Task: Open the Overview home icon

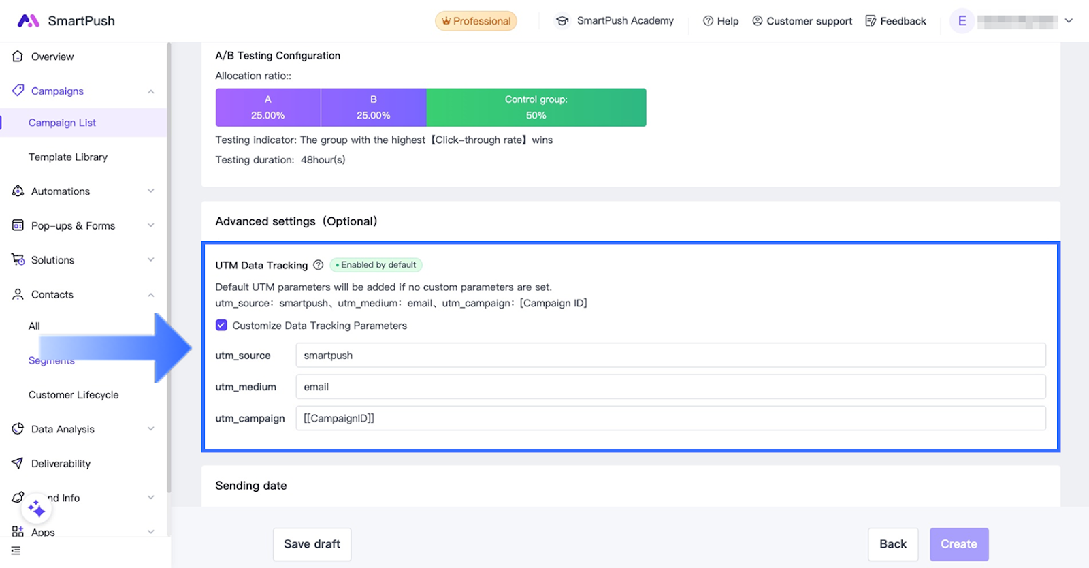Action: [18, 57]
